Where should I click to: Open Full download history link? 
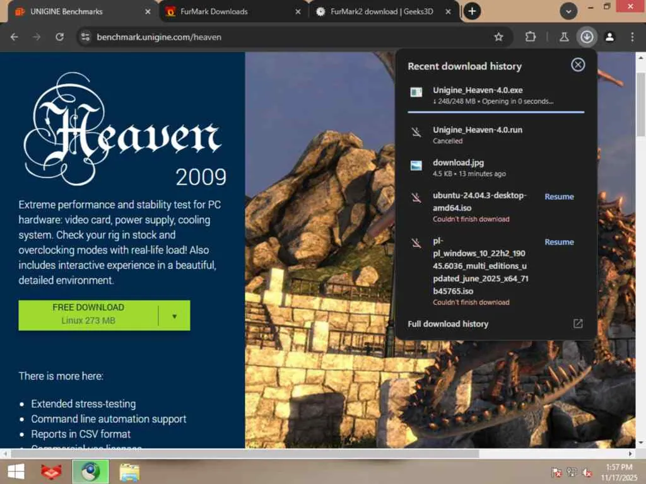click(x=448, y=324)
